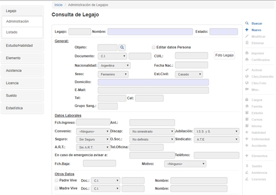Click the Modificar pencil icon
276x195 pixels.
pos(247,36)
